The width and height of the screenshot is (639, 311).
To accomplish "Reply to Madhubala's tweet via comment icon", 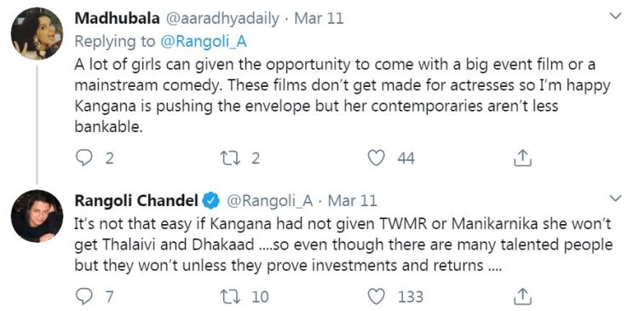I will click(84, 158).
